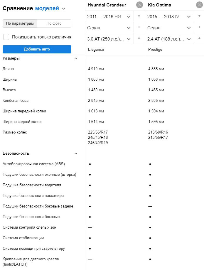Add engine plus beside 3.0 AT (250 л.с.)
Image resolution: width=204 pixels, height=270 pixels.
[x=139, y=38]
